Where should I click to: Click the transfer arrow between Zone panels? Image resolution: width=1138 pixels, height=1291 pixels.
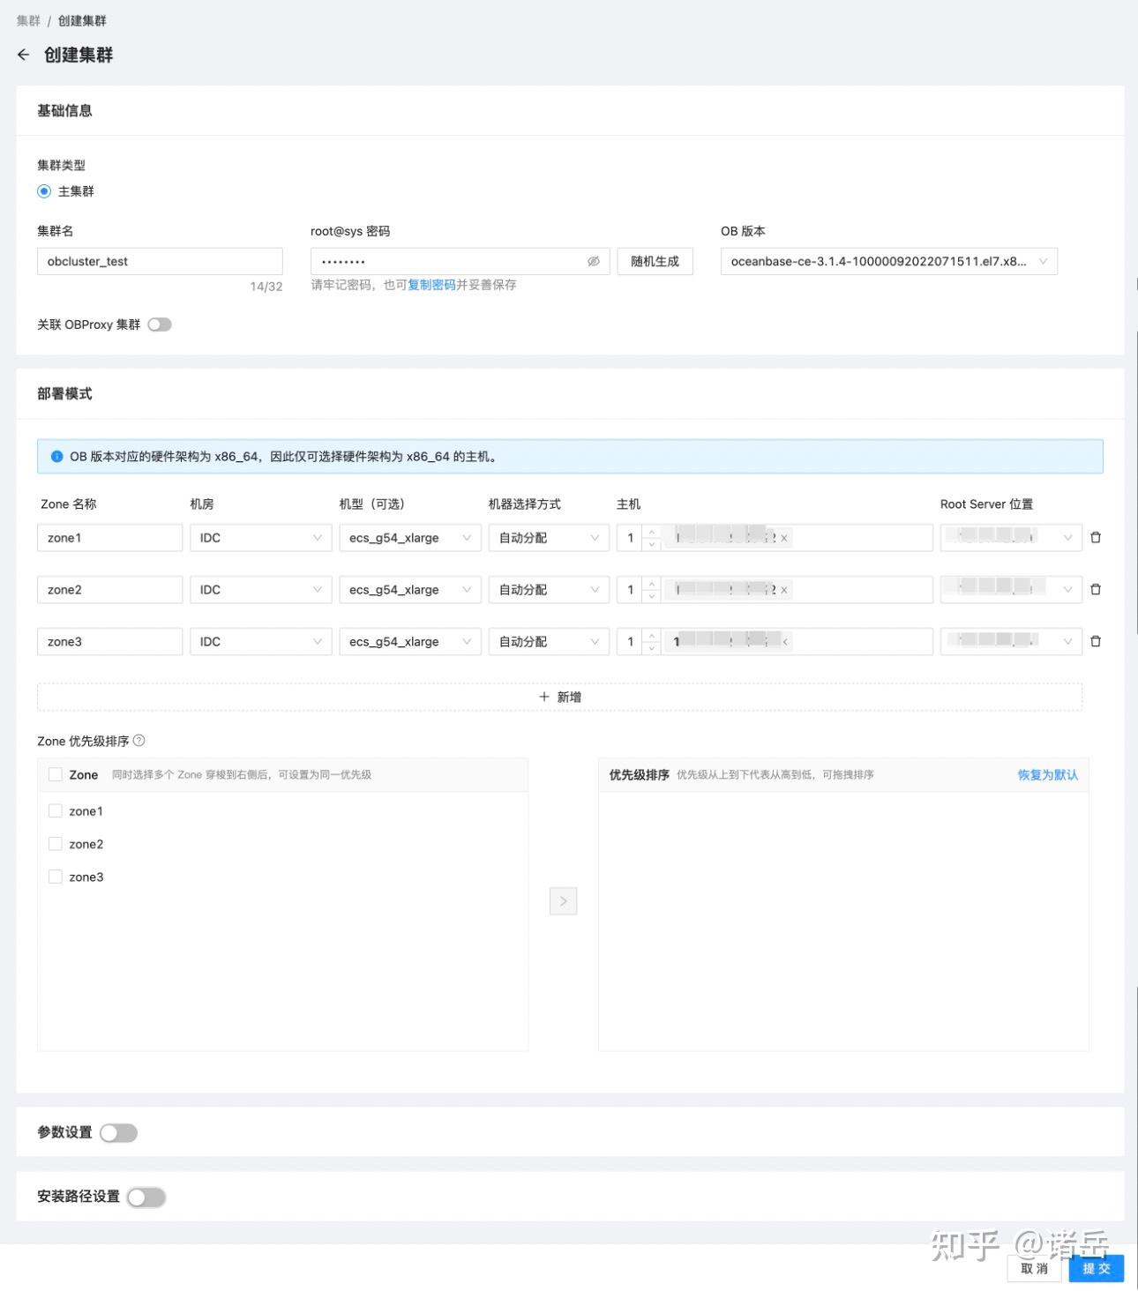pos(563,900)
